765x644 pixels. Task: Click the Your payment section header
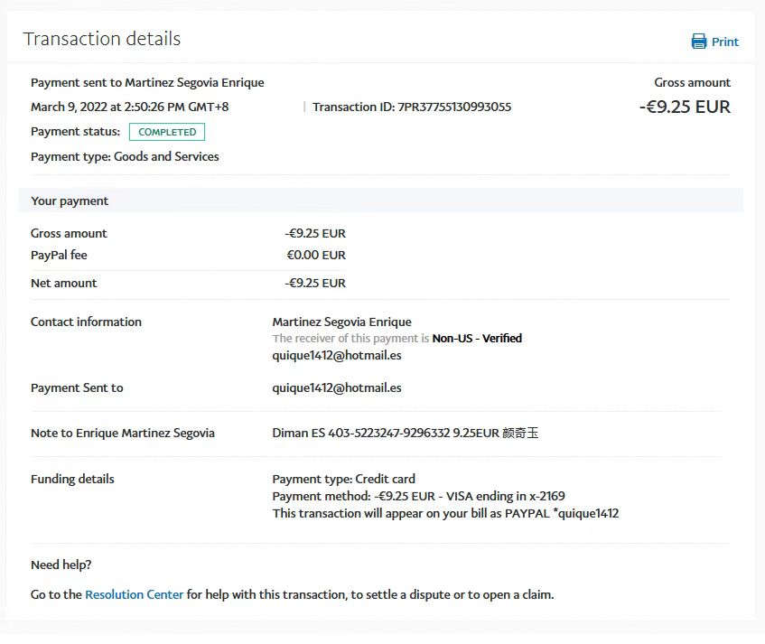pos(70,201)
